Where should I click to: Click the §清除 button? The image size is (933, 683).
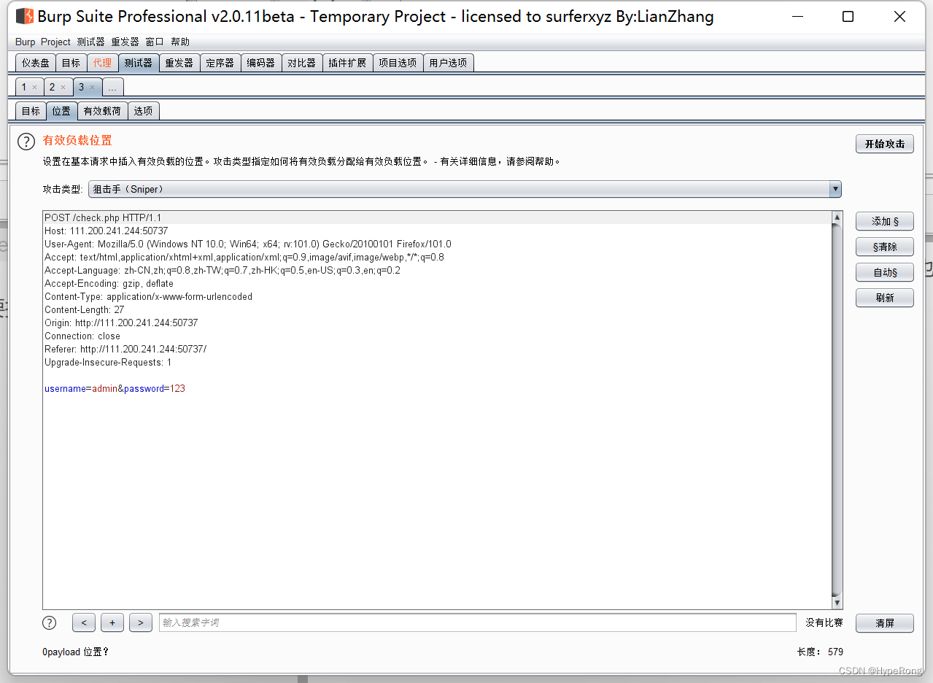885,247
